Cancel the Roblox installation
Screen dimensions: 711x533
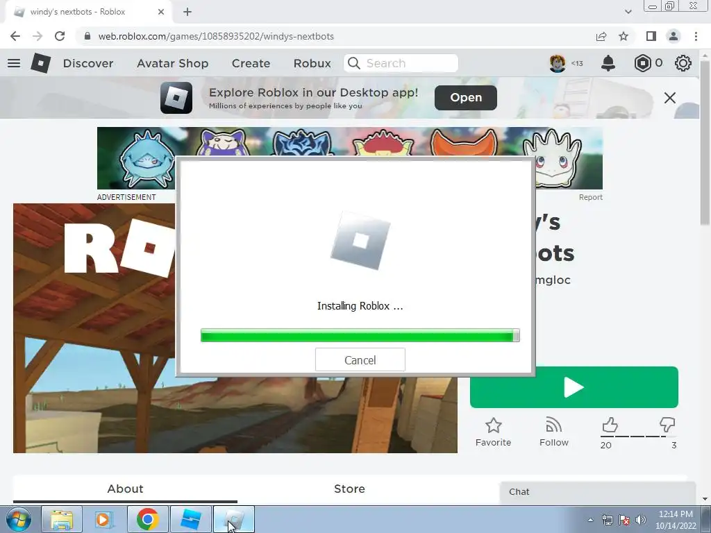point(360,360)
